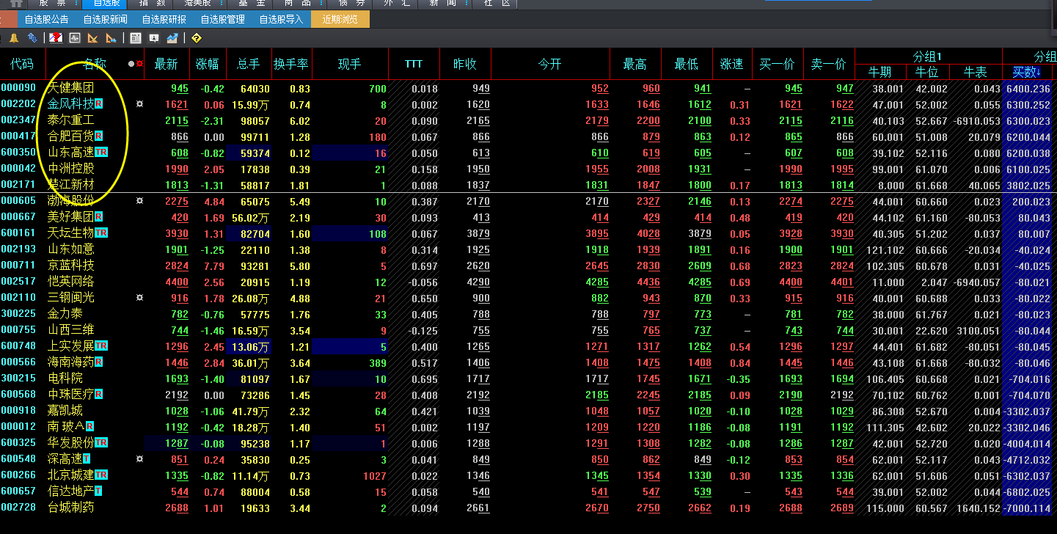Click the yellow alert bell icon
This screenshot has height=534, width=1057.
(14, 38)
